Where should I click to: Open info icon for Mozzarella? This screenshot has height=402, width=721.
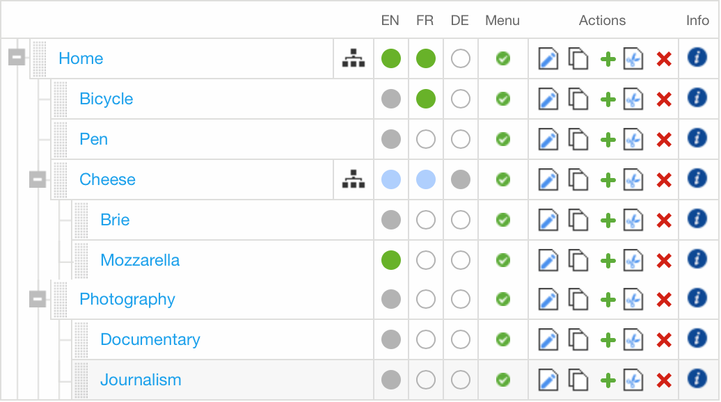tap(697, 259)
